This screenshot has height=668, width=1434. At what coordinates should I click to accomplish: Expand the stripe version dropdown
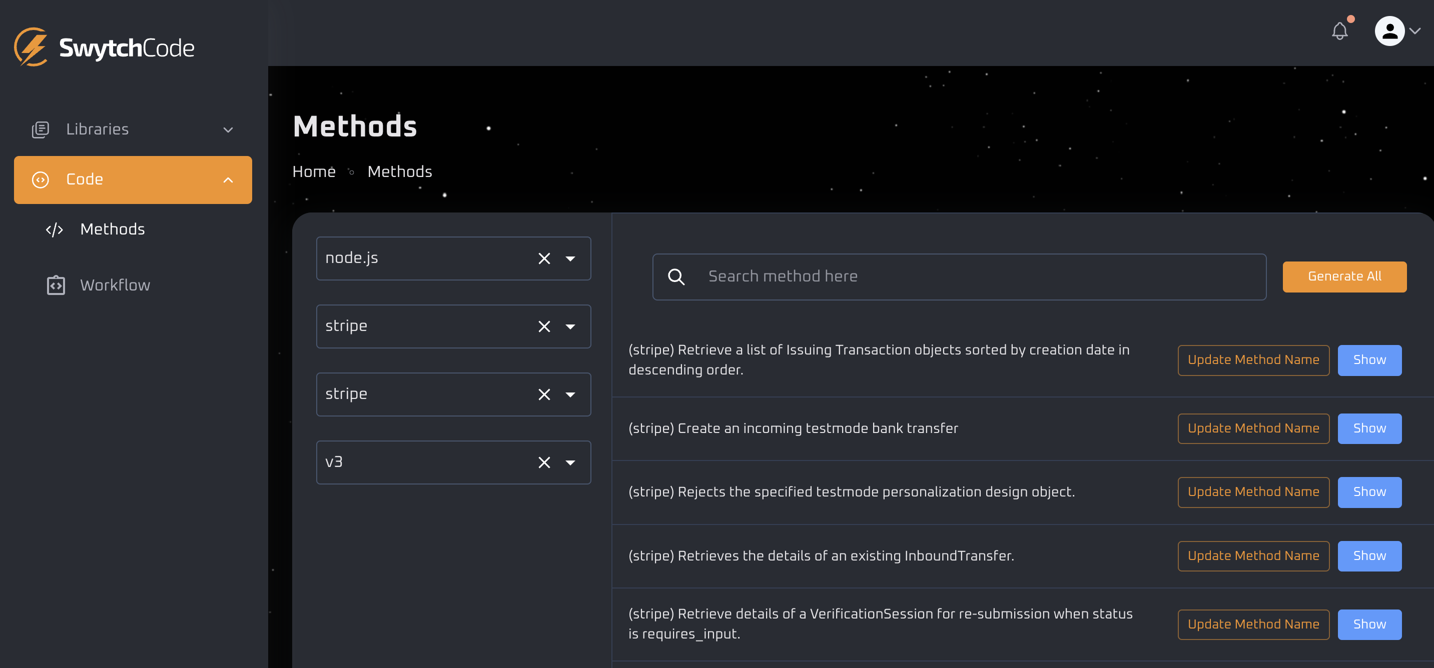click(x=571, y=461)
